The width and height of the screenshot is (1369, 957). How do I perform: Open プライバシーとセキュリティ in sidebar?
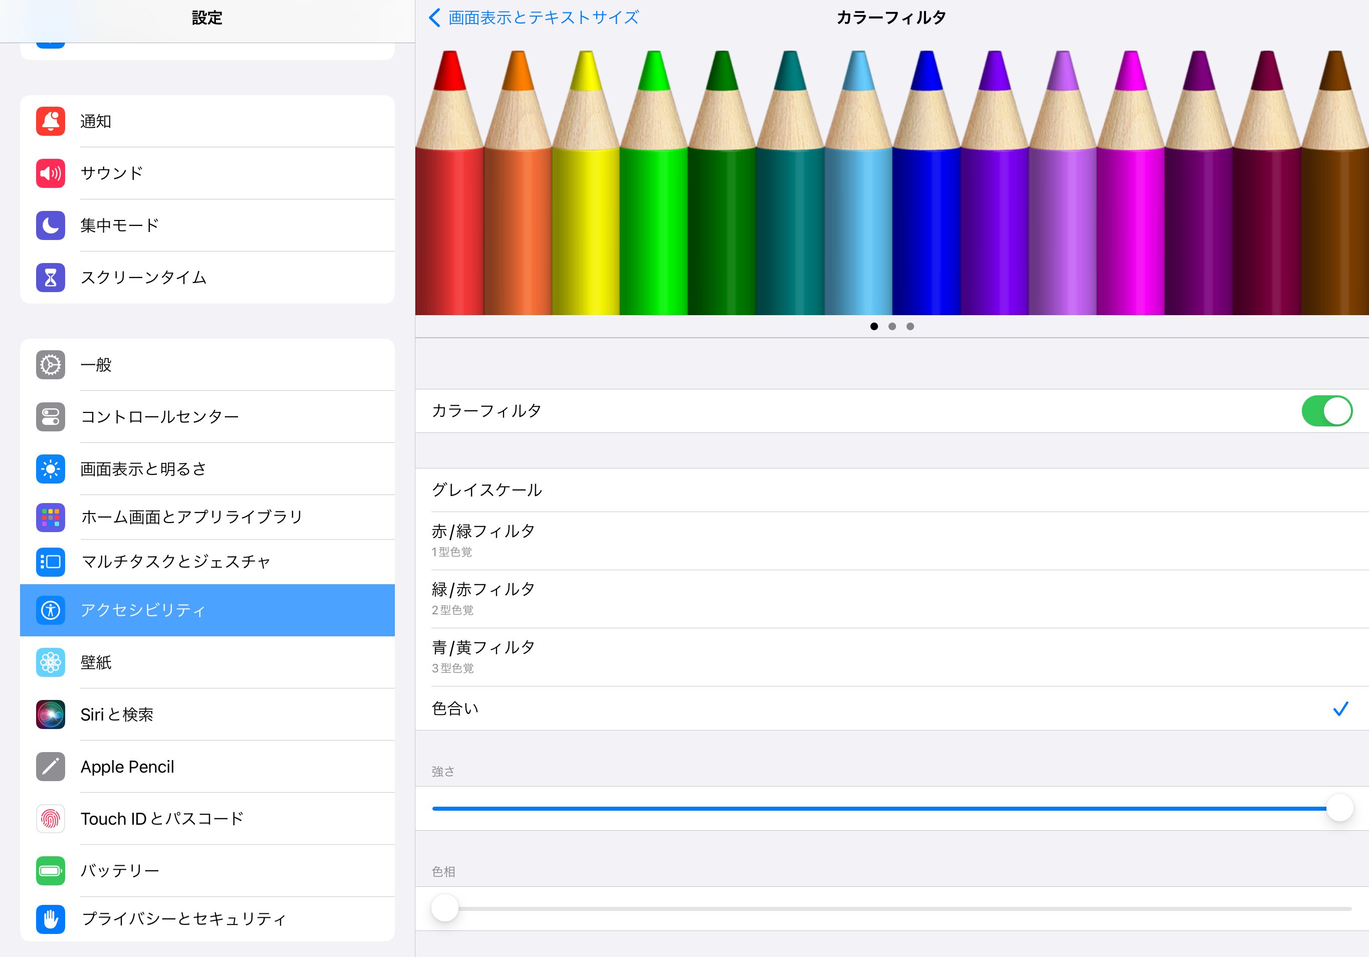coord(183,919)
